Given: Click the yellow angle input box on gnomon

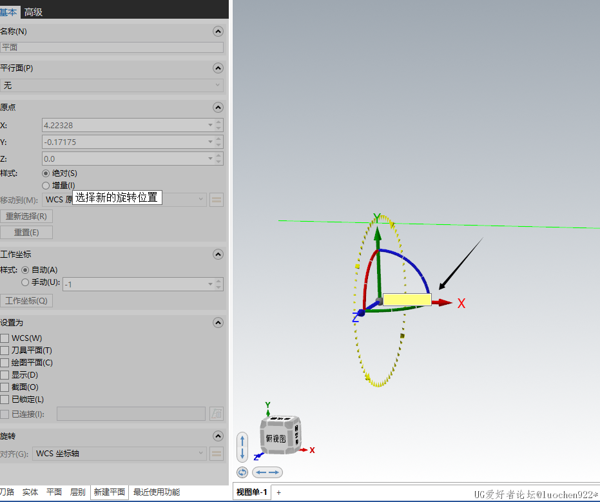Looking at the screenshot, I should point(407,300).
